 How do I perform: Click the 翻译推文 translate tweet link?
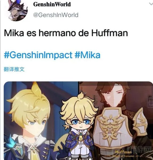pyautogui.click(x=14, y=69)
